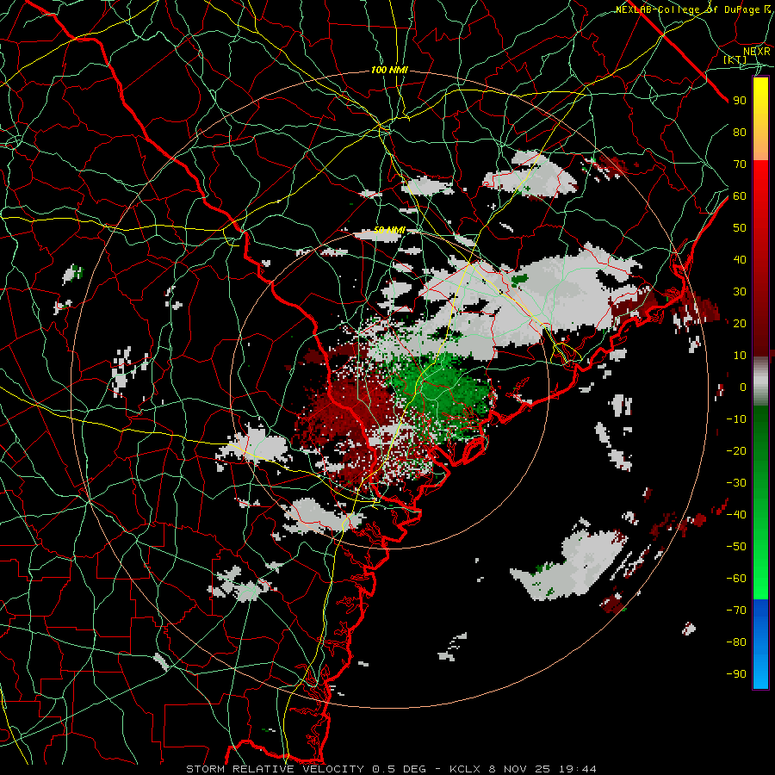775x775 pixels.
Task: Click the -20 value on velocity scale
Action: pos(736,450)
